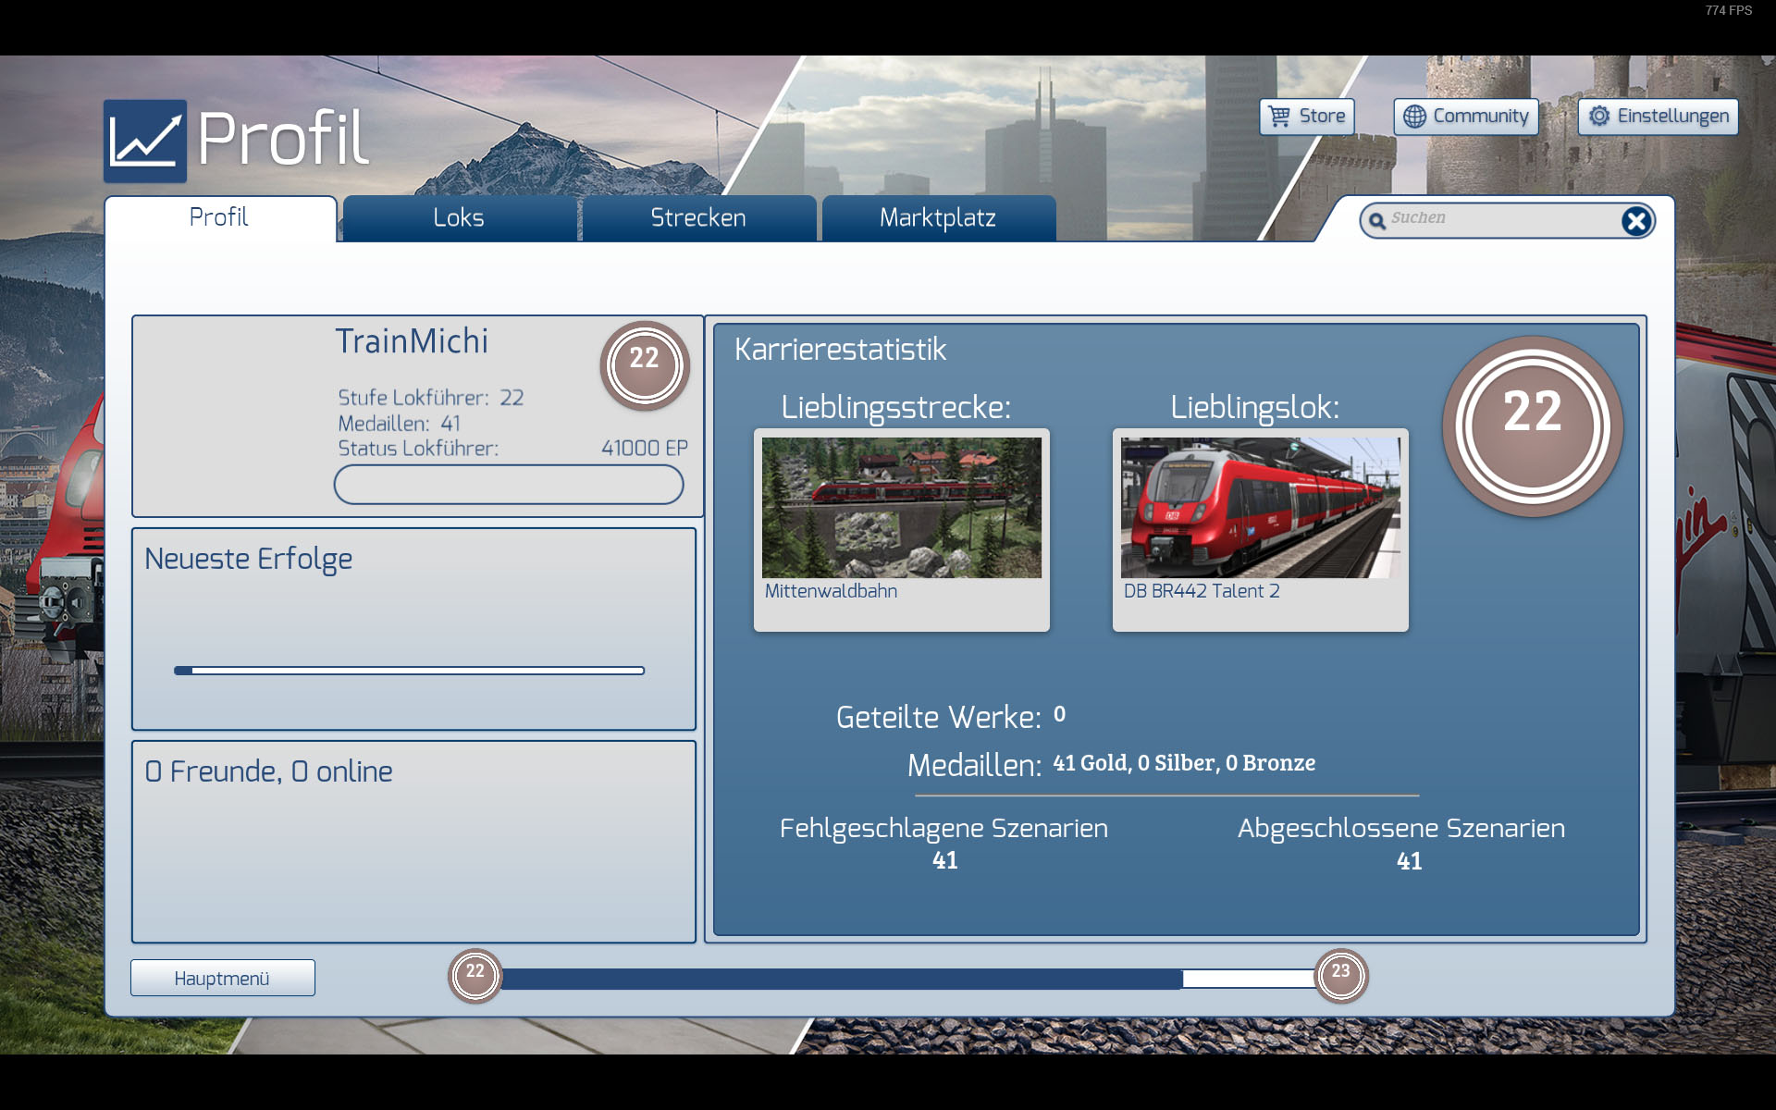Viewport: 1776px width, 1110px height.
Task: Open the Strecken tab
Action: 698,218
